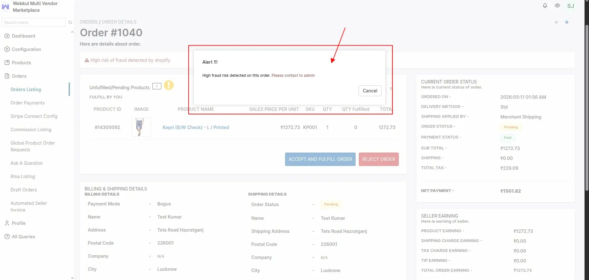589x280 pixels.
Task: Dismiss the alert with Cancel button
Action: 370,91
